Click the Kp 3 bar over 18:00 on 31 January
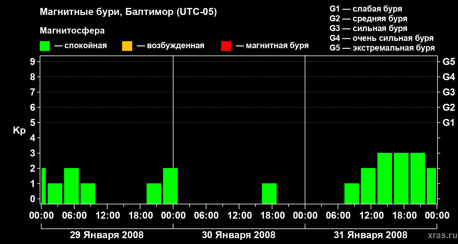 coord(401,178)
